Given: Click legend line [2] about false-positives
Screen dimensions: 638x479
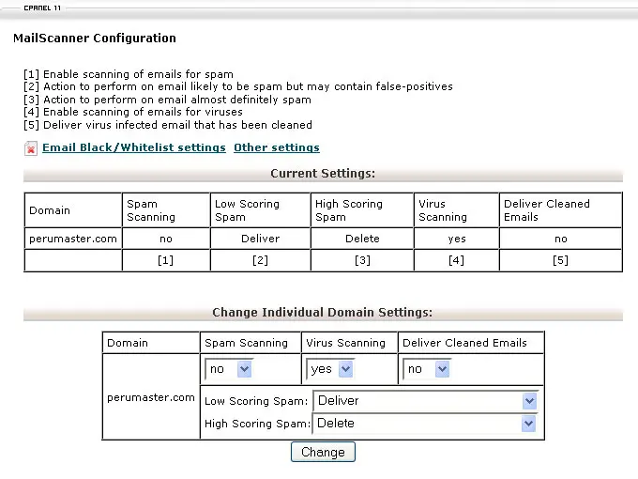Looking at the screenshot, I should [x=238, y=86].
